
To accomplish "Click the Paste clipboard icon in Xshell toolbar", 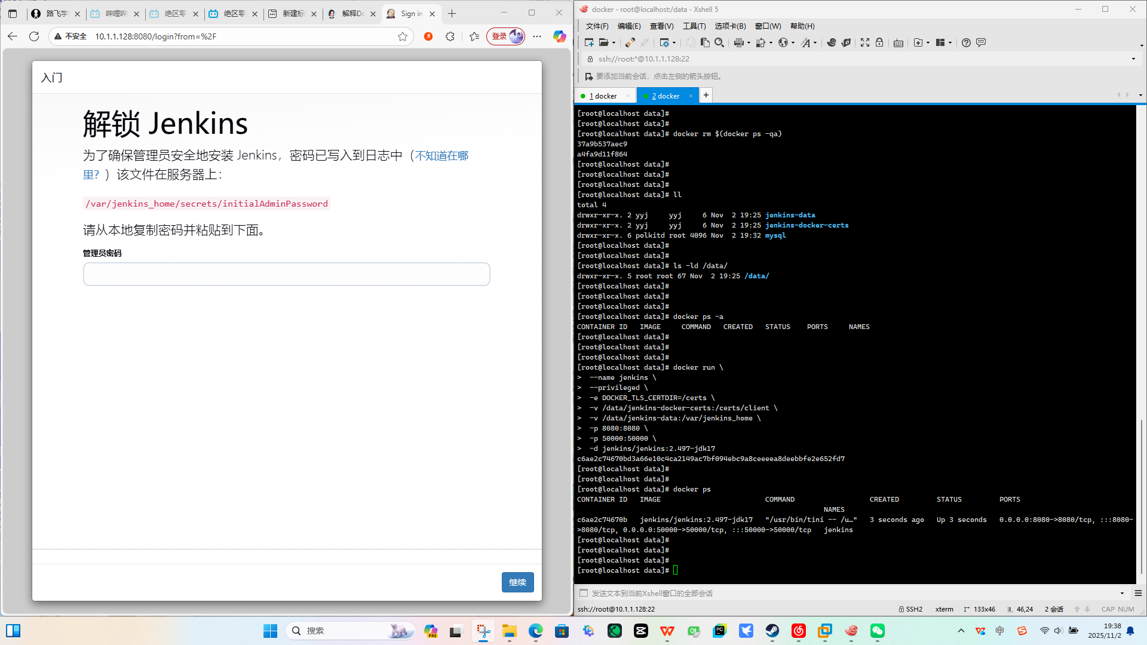I will coord(705,42).
